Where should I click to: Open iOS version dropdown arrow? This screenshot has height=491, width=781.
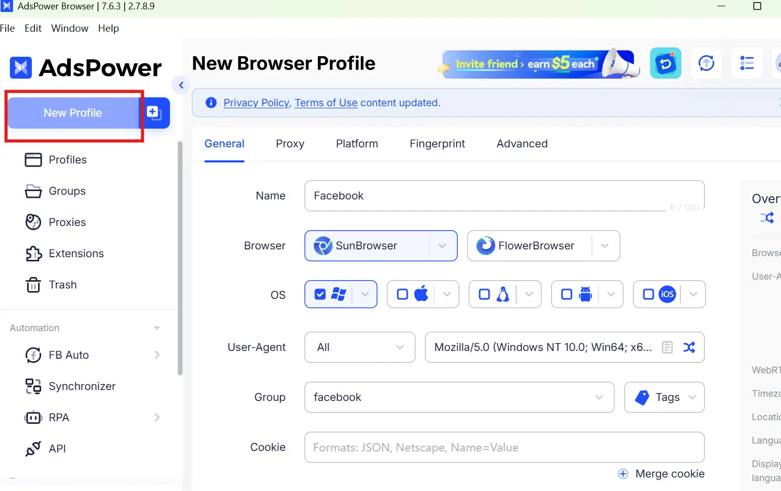tap(693, 294)
